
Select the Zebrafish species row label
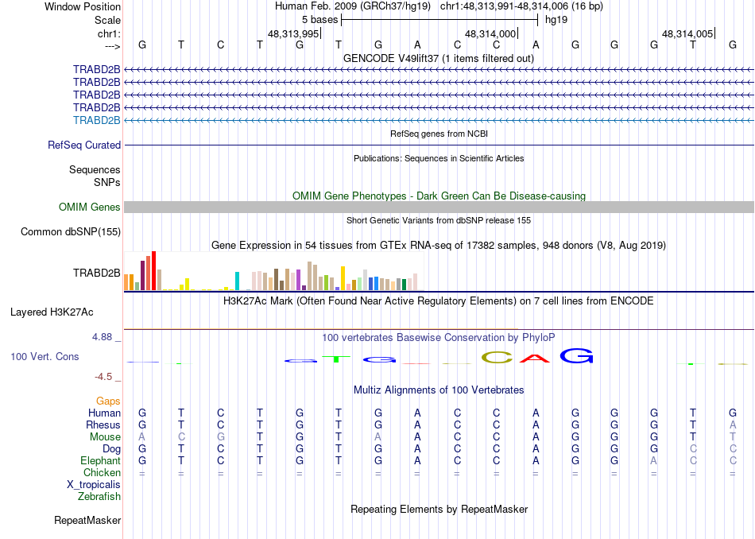click(99, 496)
